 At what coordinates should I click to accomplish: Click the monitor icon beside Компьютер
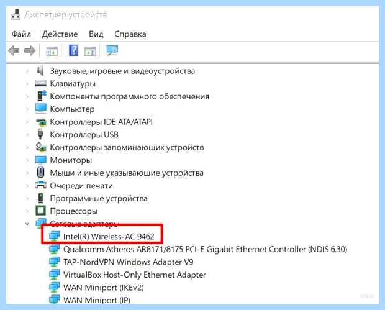(x=40, y=109)
